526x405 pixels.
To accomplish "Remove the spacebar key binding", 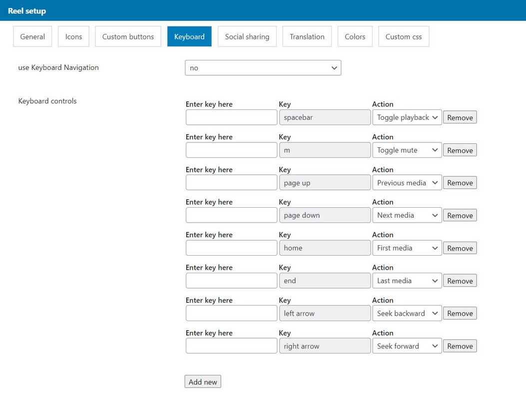I will [460, 118].
